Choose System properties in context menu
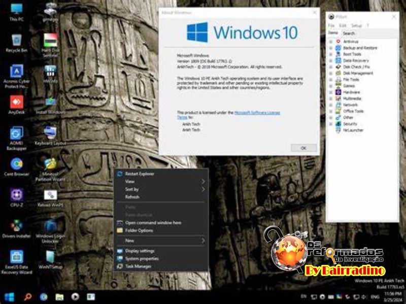 pos(161,259)
